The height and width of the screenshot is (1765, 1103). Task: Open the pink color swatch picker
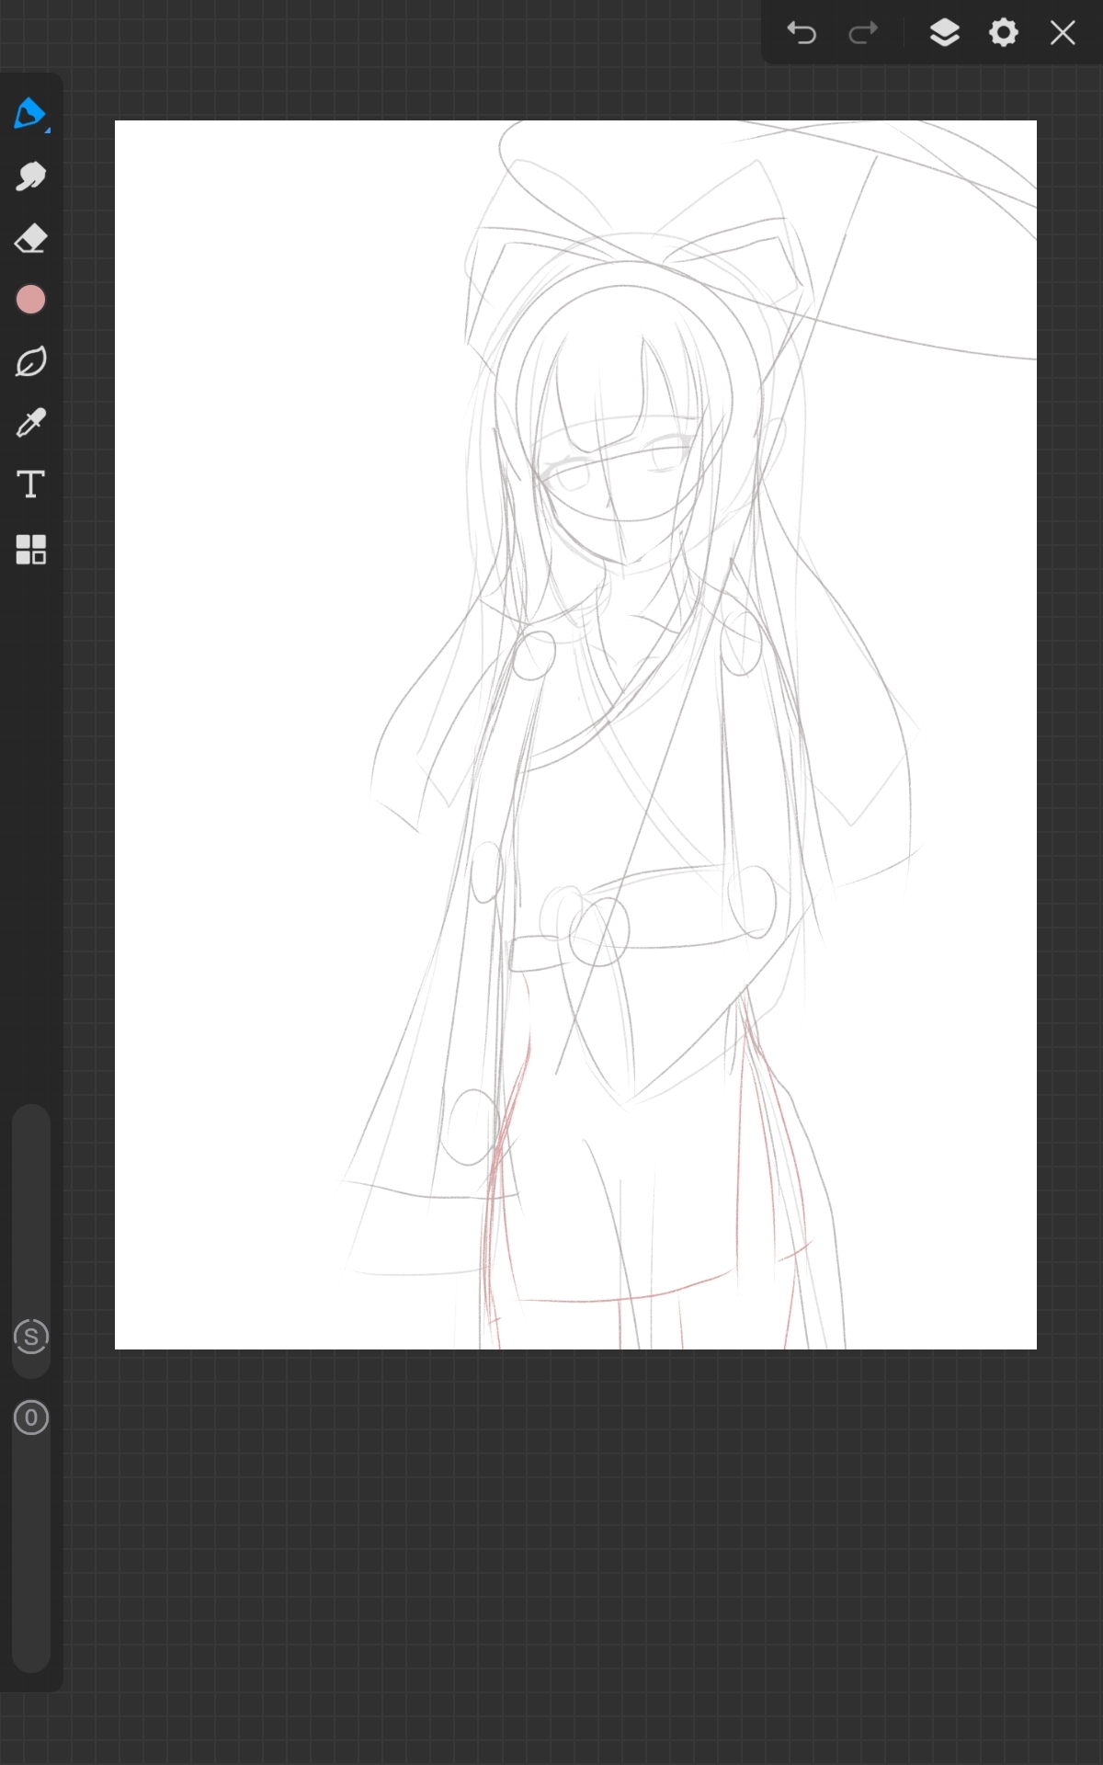30,300
